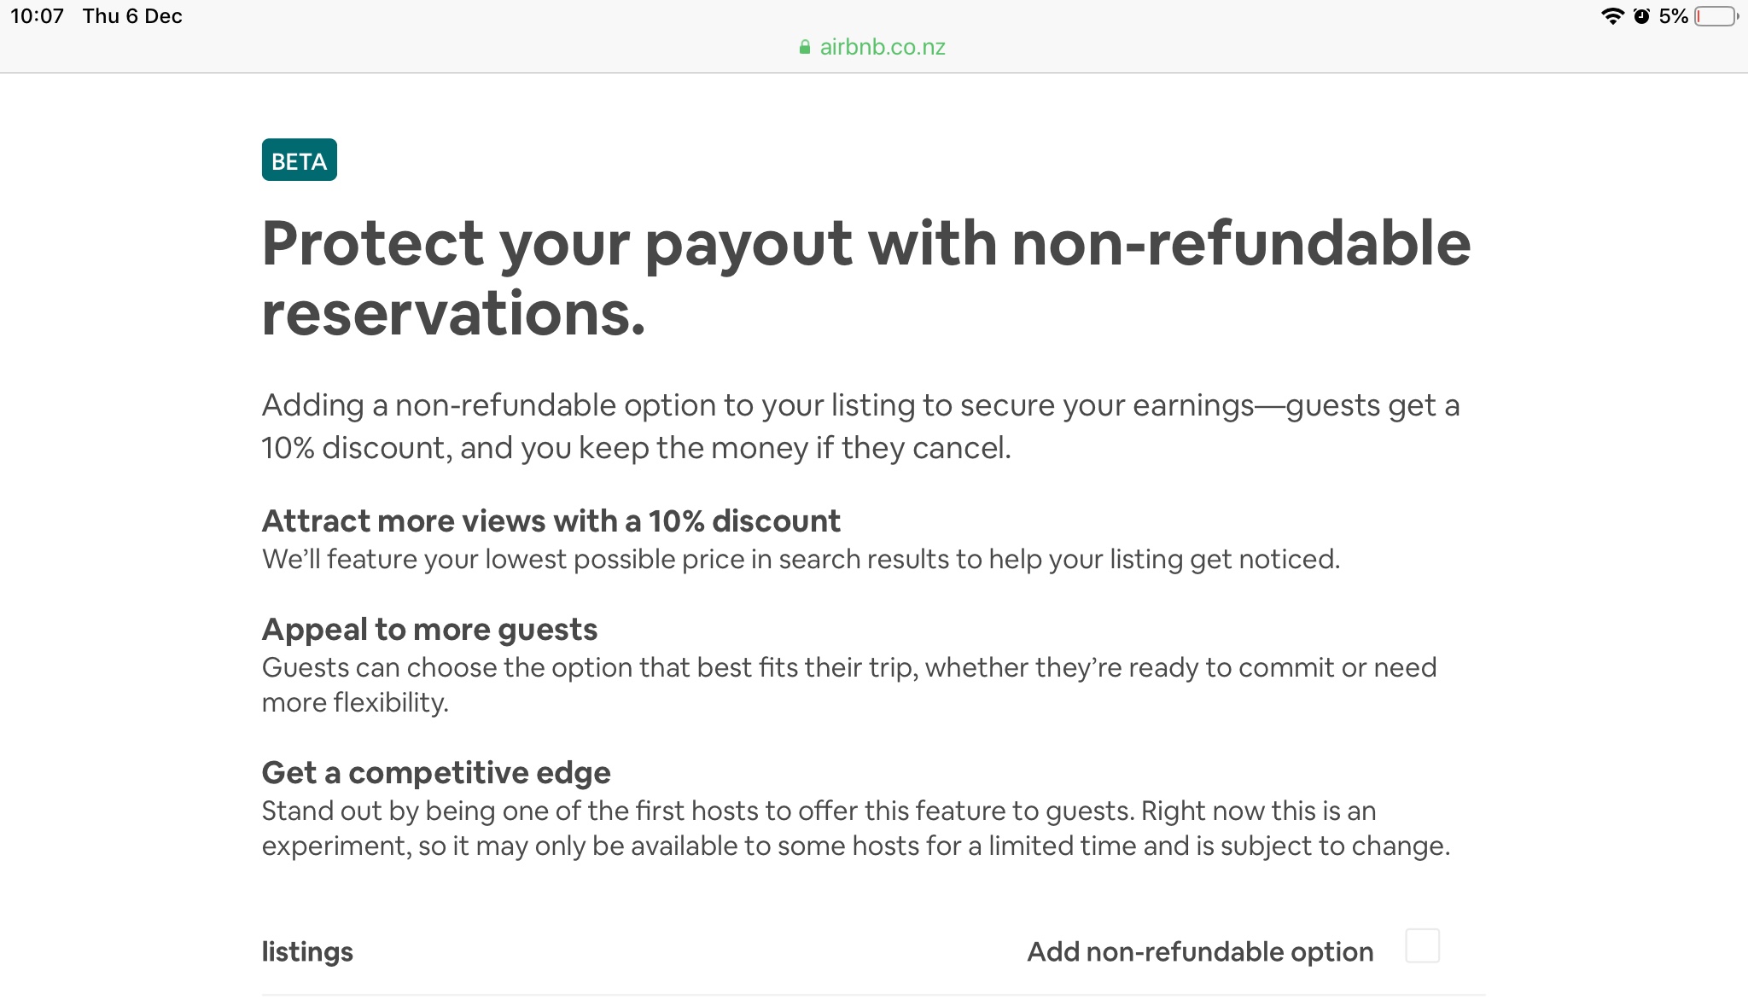
Task: Click the date display Thu 6 Dec
Action: (x=132, y=15)
